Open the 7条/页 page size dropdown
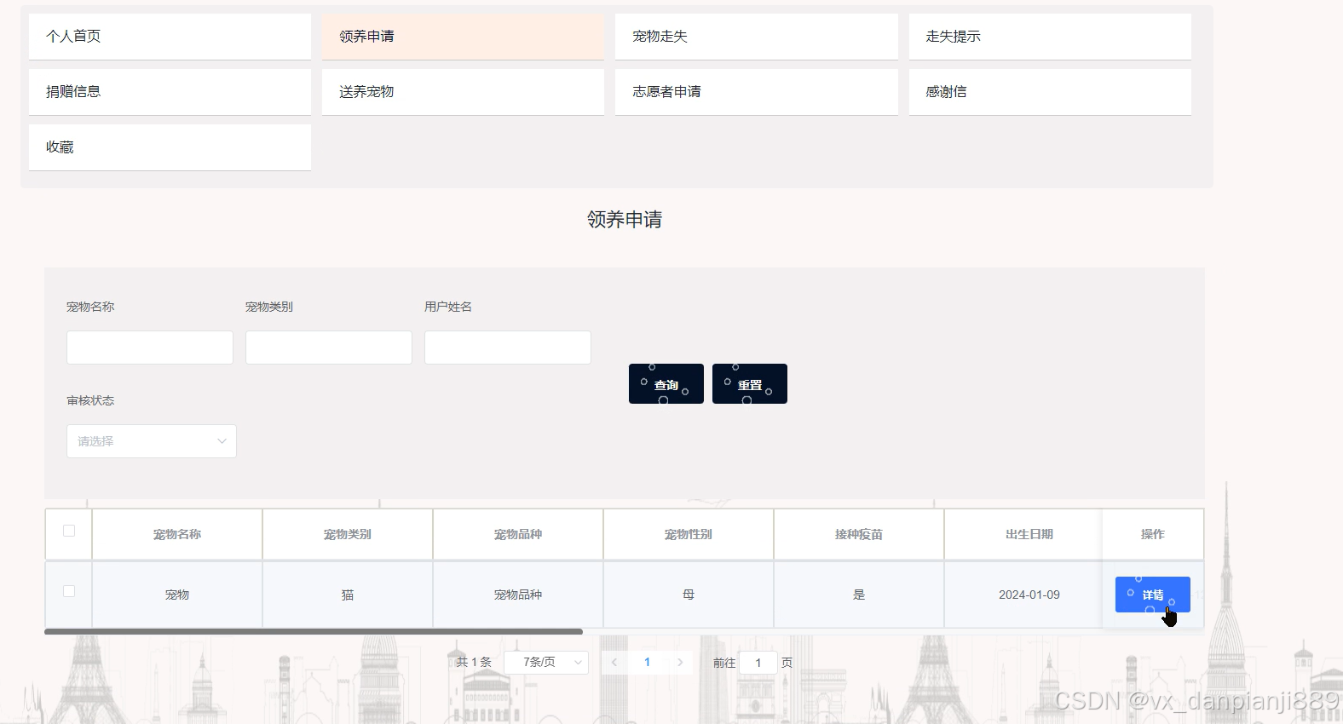 pyautogui.click(x=546, y=662)
